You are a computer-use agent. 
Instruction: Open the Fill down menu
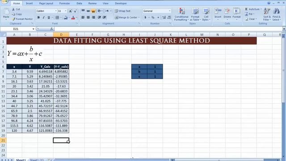[249, 14]
